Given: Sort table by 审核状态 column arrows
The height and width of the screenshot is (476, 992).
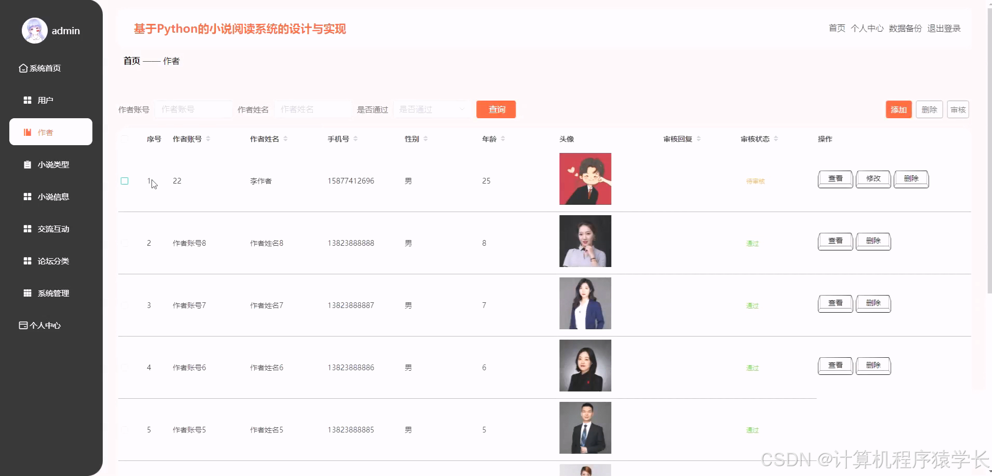Looking at the screenshot, I should pos(776,139).
